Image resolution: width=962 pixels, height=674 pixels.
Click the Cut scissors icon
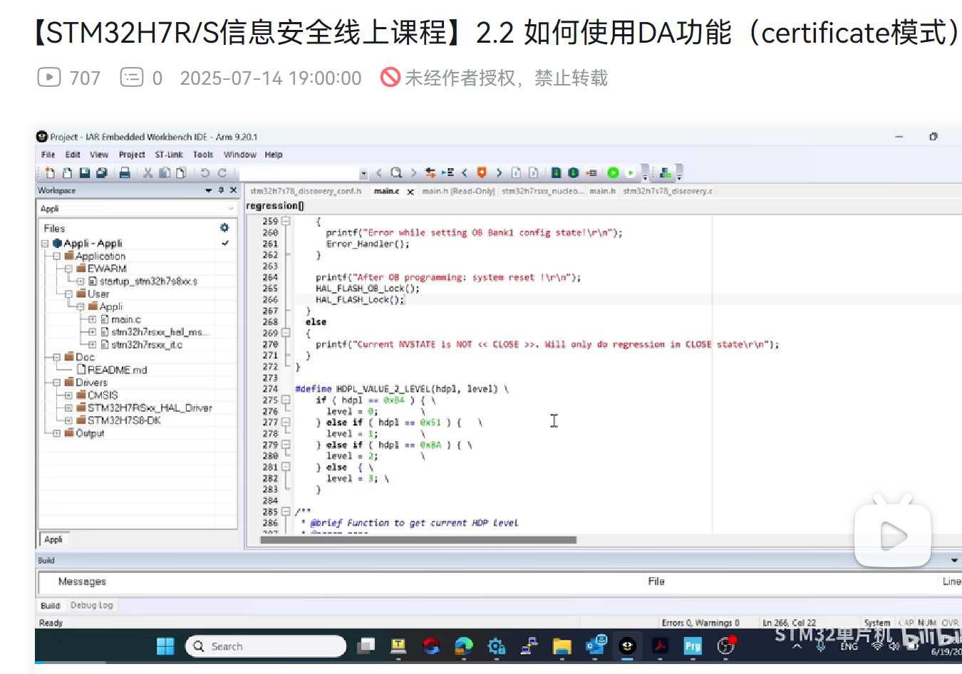(x=148, y=172)
